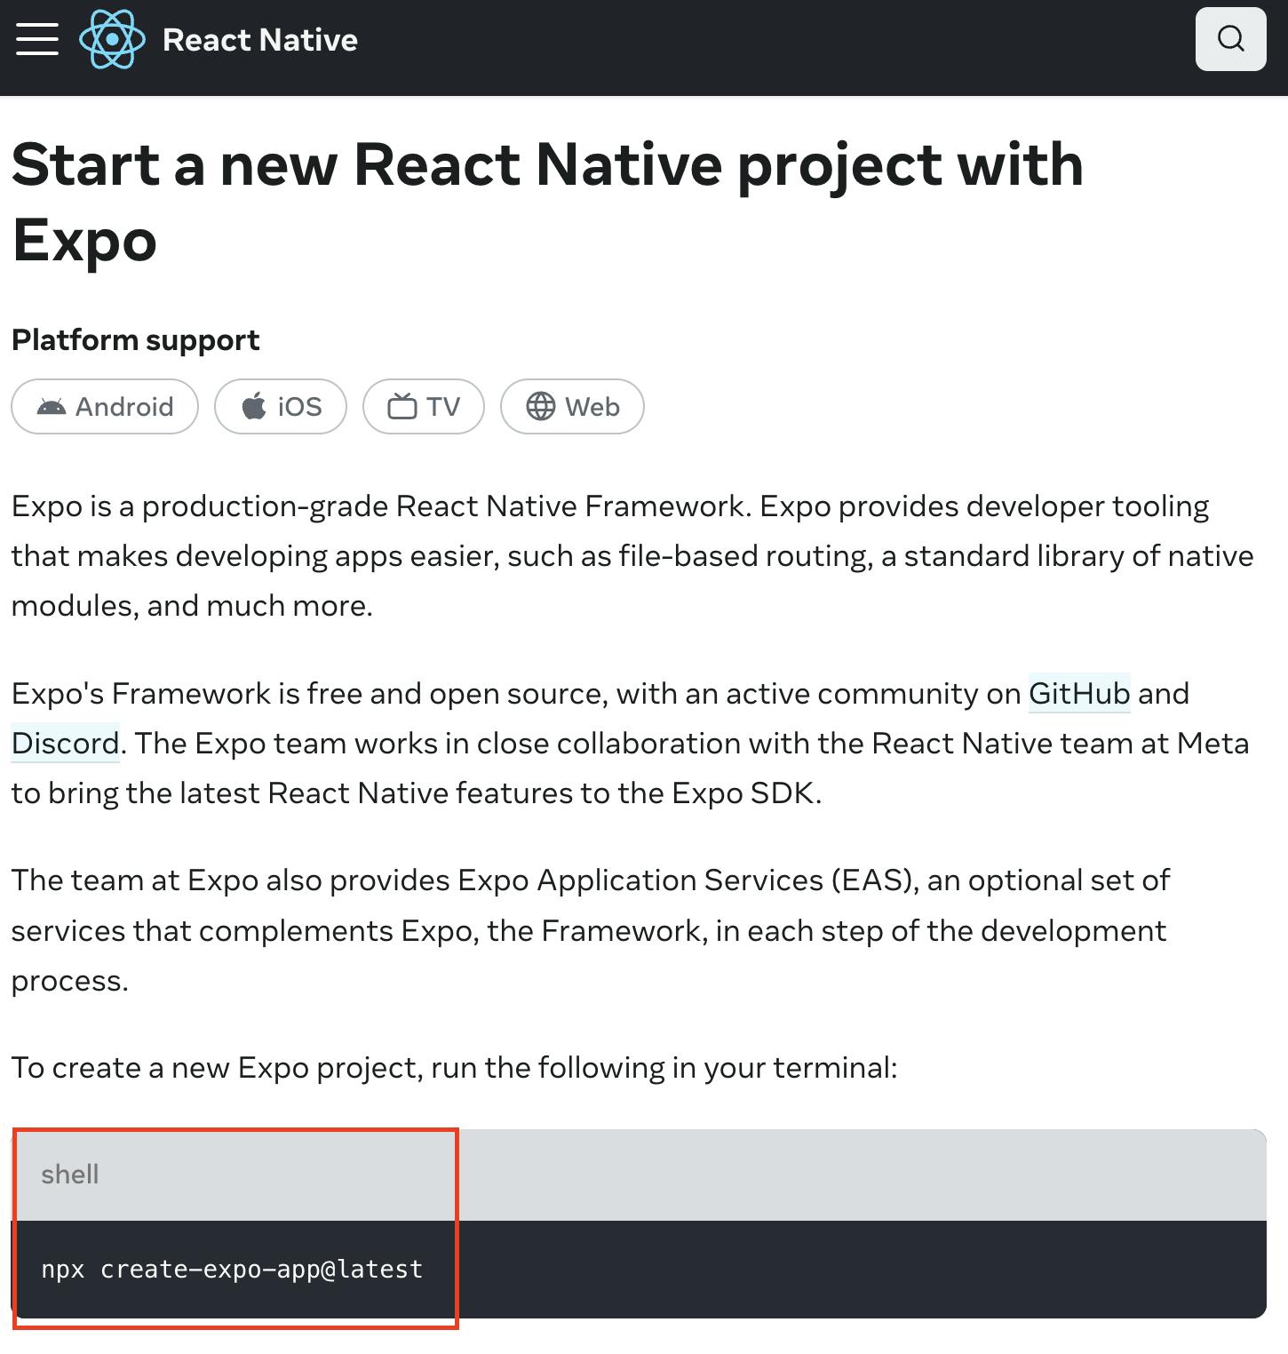Click the Platform support heading
This screenshot has width=1288, height=1354.
click(135, 339)
